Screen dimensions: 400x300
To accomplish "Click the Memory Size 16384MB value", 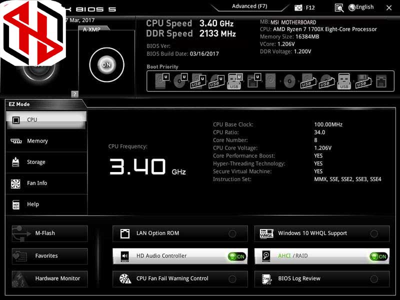I will pyautogui.click(x=307, y=36).
